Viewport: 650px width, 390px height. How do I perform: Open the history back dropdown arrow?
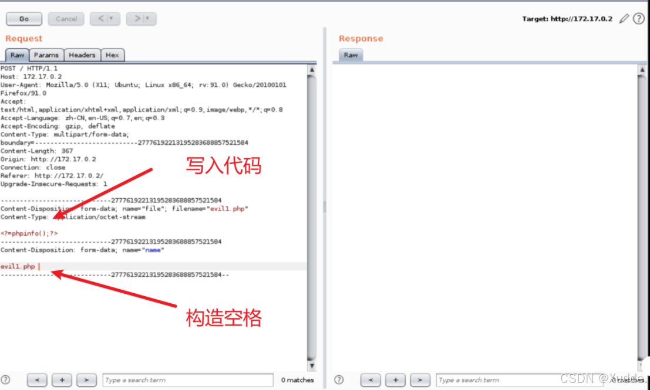tap(112, 19)
